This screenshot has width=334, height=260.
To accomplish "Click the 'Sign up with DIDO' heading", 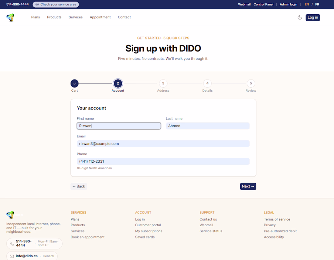I will tap(163, 48).
